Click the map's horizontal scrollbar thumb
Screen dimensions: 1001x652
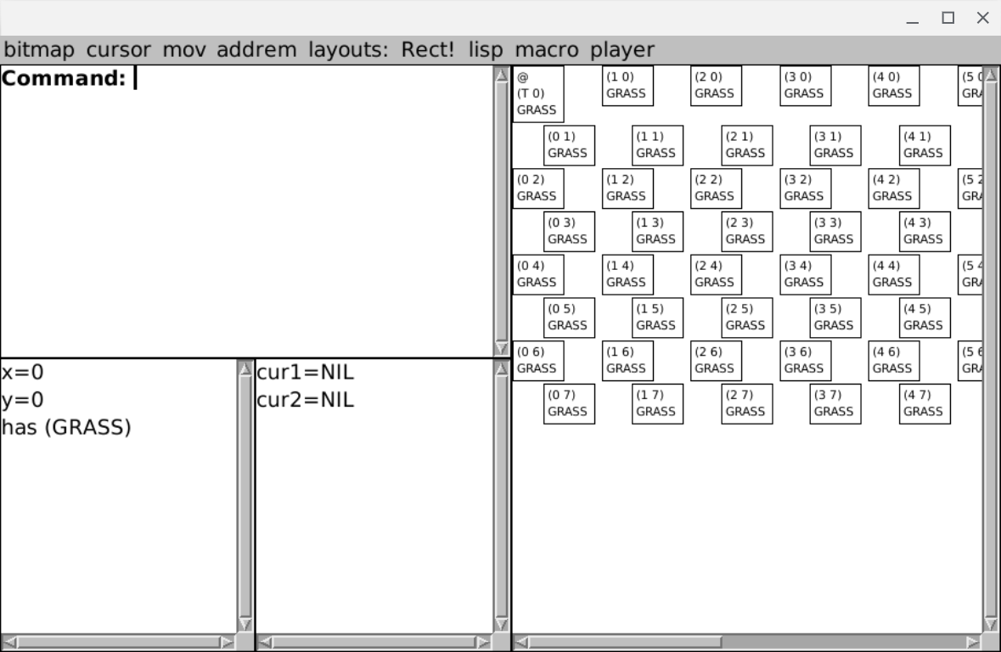623,643
